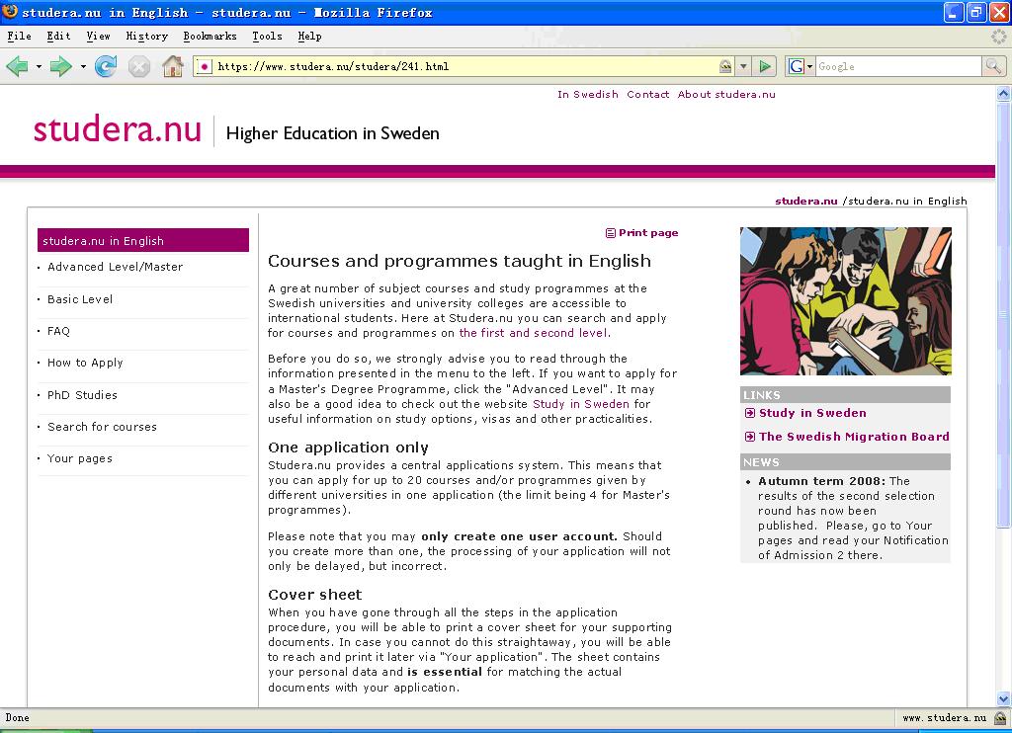Click the green Go arrow button
This screenshot has width=1012, height=733.
pyautogui.click(x=765, y=66)
